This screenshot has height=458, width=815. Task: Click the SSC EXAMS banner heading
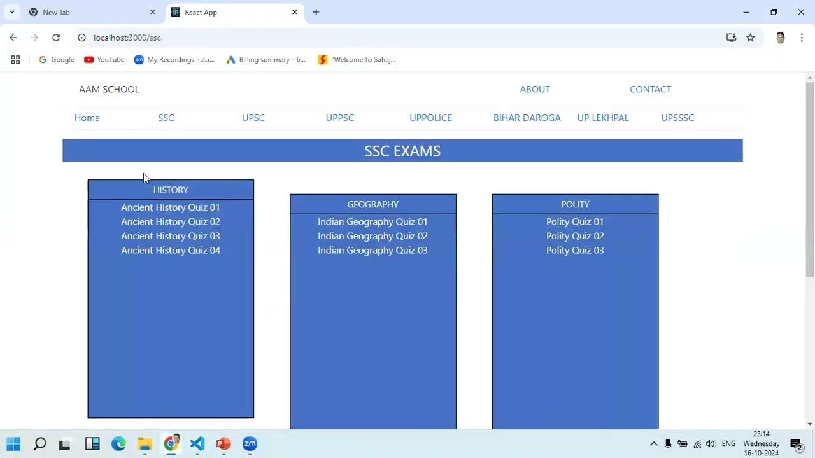click(x=402, y=151)
